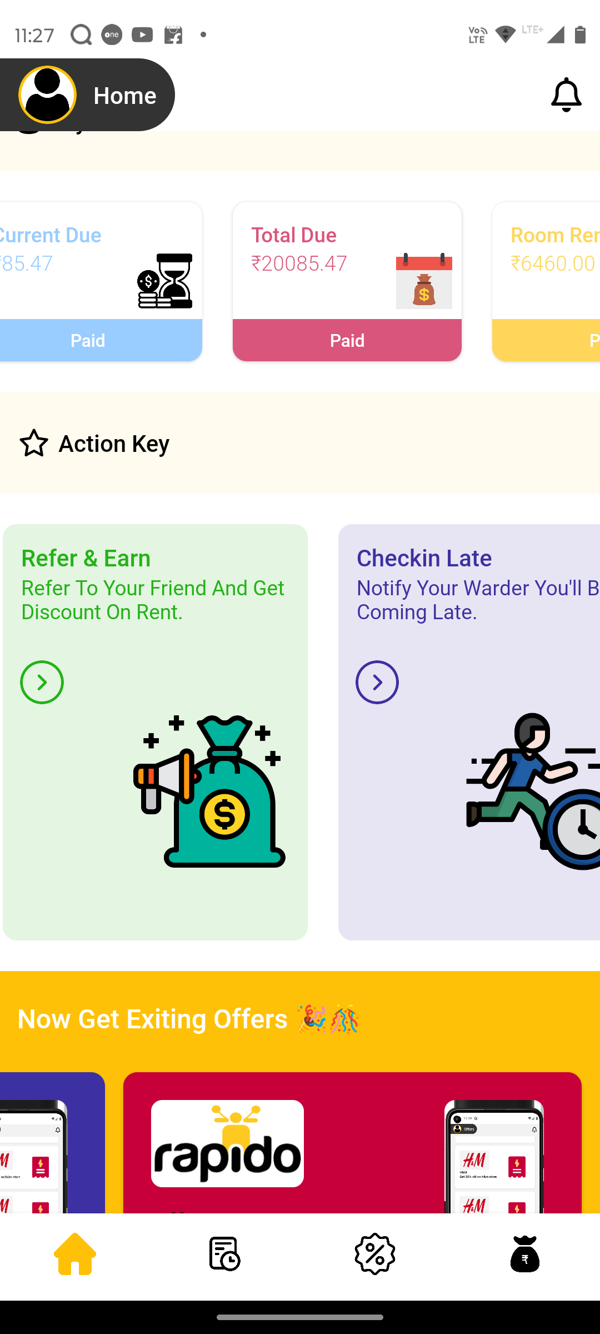Select the Home tab icon
The width and height of the screenshot is (600, 1334).
[x=75, y=1254]
